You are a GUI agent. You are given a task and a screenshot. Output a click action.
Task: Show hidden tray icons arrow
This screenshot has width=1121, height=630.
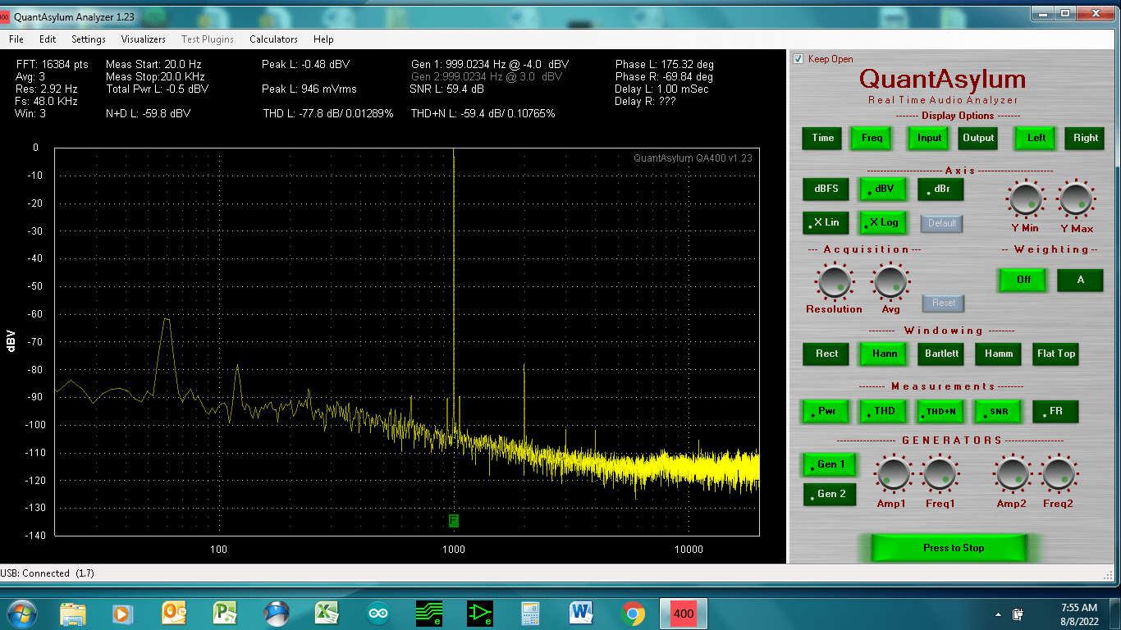pos(999,614)
